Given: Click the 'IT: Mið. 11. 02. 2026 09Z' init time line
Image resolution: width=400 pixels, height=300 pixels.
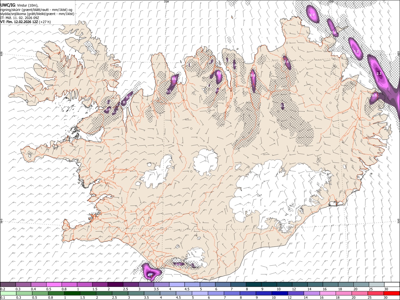Looking at the screenshot, I should tap(20, 18).
